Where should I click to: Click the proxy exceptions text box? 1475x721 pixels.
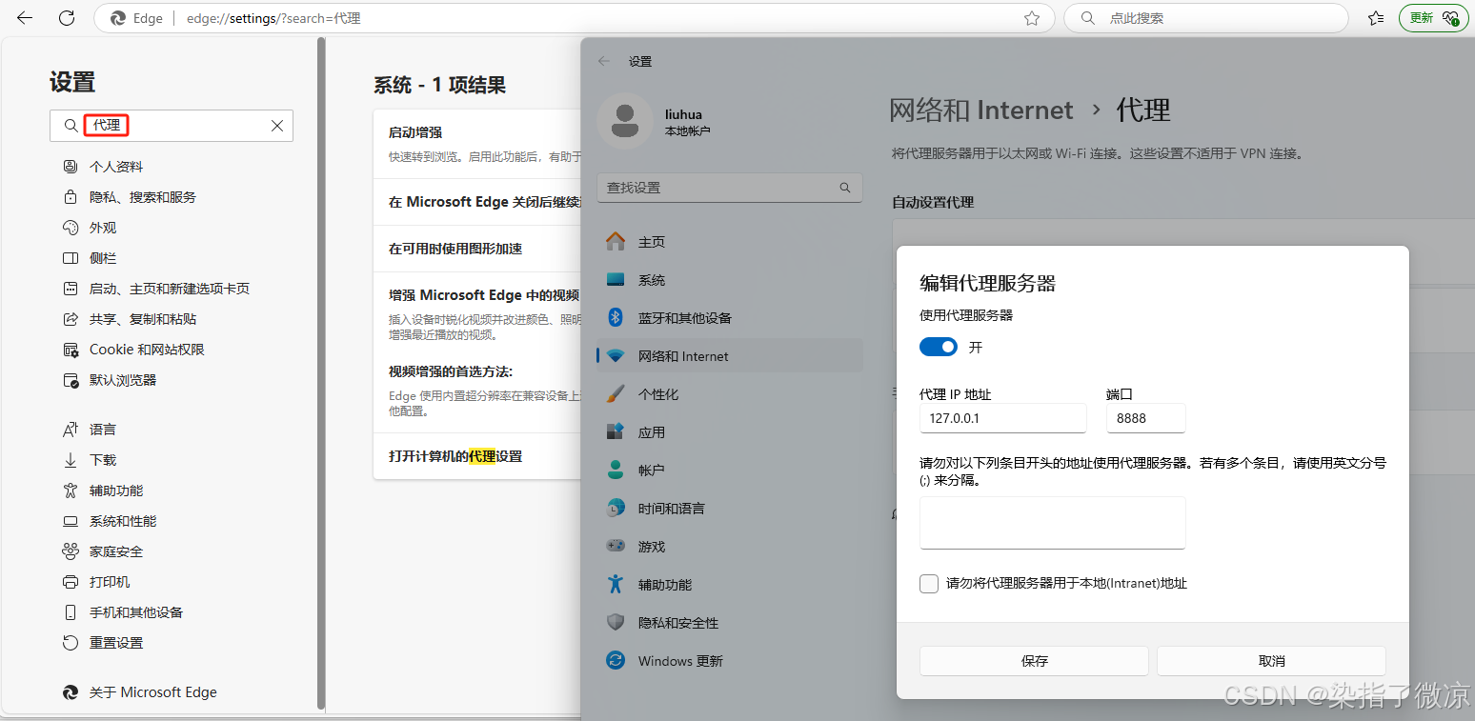tap(1052, 523)
